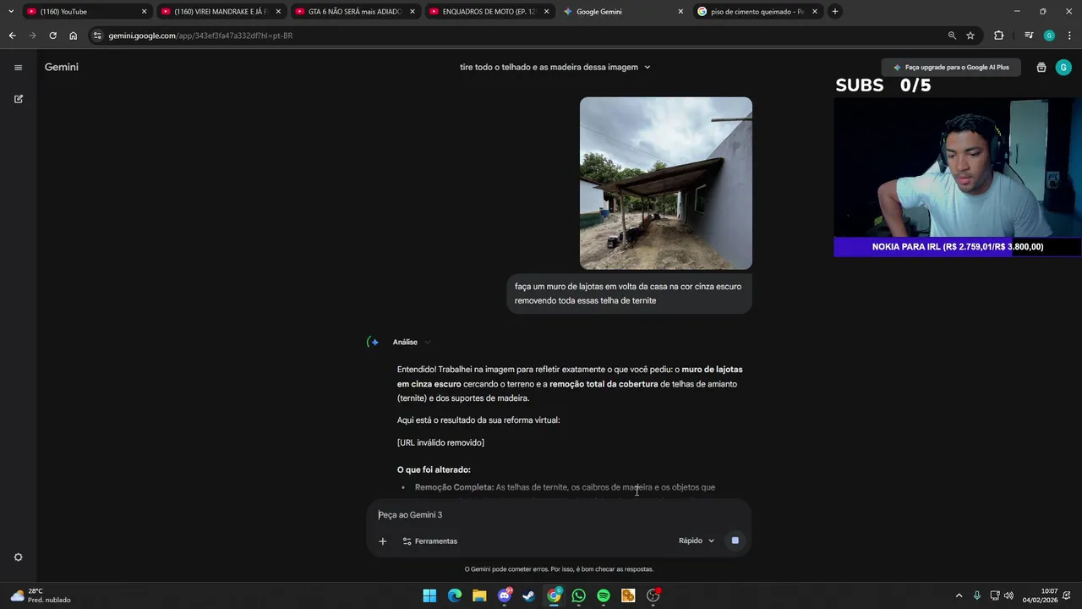
Task: Open the Gemini gems archive icon
Action: pyautogui.click(x=1041, y=68)
